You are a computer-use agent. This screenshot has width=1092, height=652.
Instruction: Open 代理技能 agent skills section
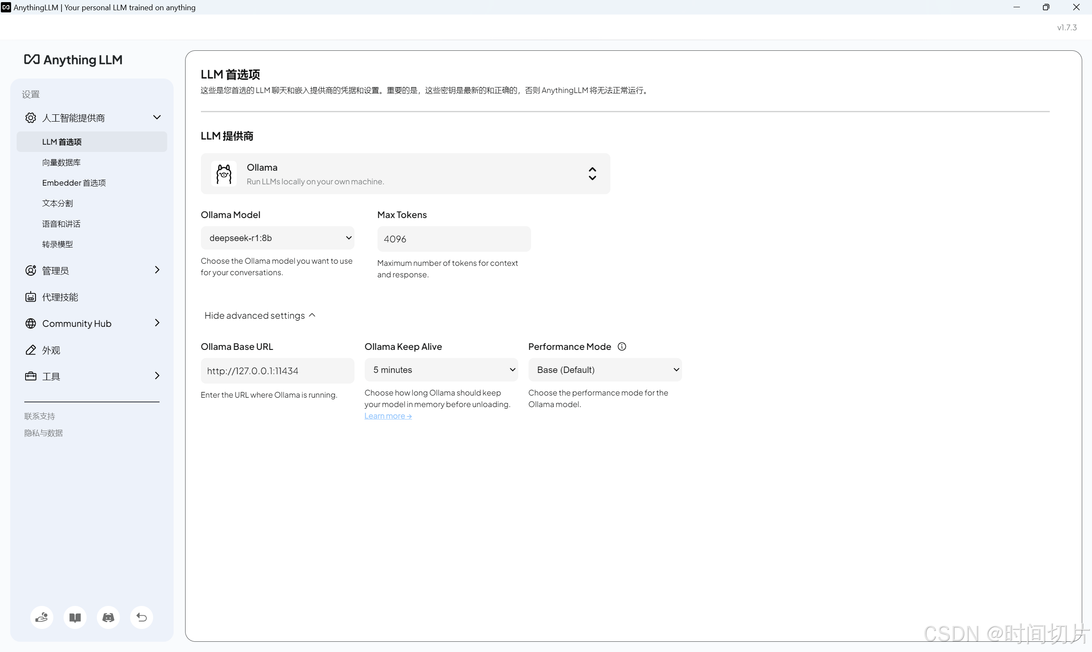(x=60, y=297)
